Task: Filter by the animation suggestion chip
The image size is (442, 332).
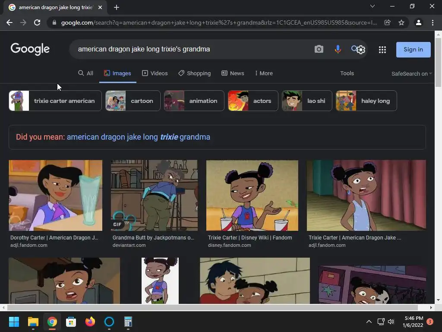Action: (194, 101)
